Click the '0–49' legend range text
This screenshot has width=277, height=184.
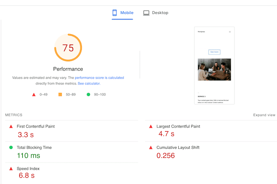tap(44, 94)
